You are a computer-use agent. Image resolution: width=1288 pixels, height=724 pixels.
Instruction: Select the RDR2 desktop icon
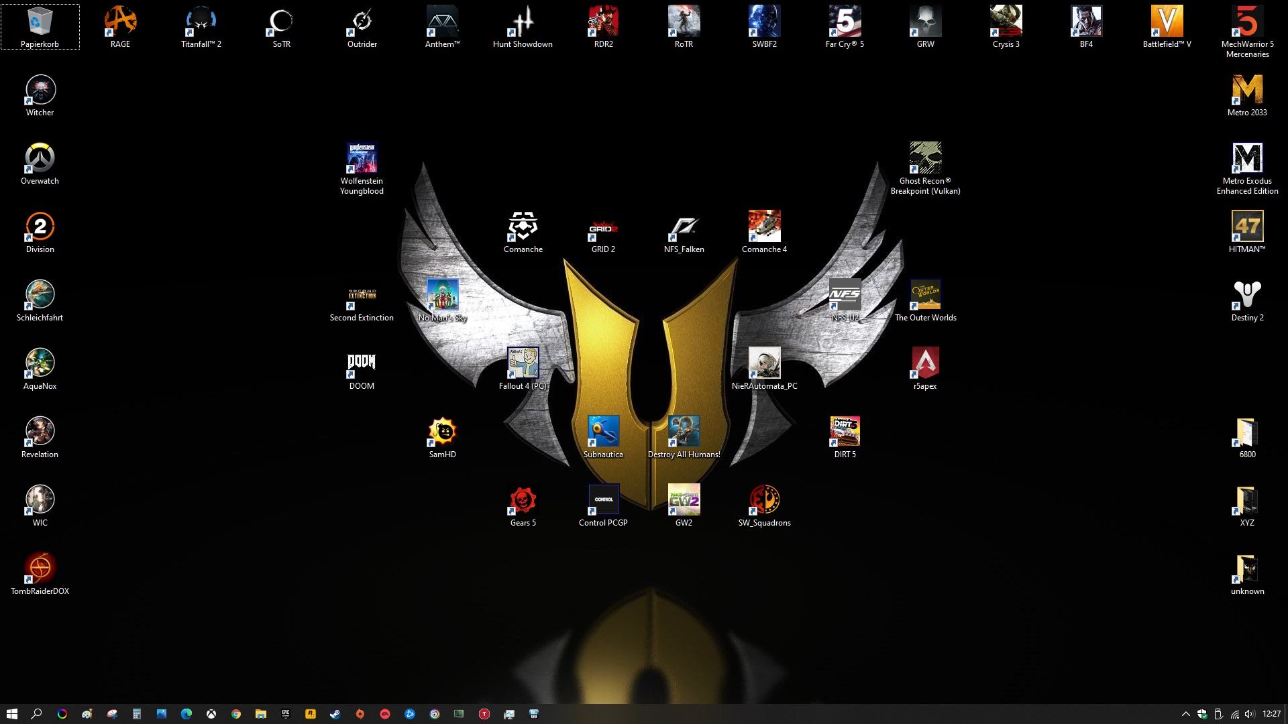[604, 21]
